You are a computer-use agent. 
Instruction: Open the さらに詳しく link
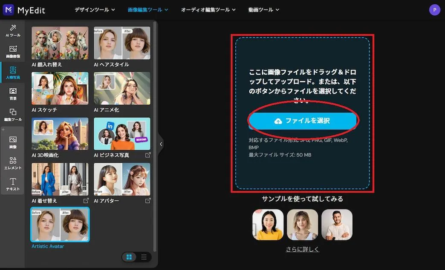pos(302,249)
